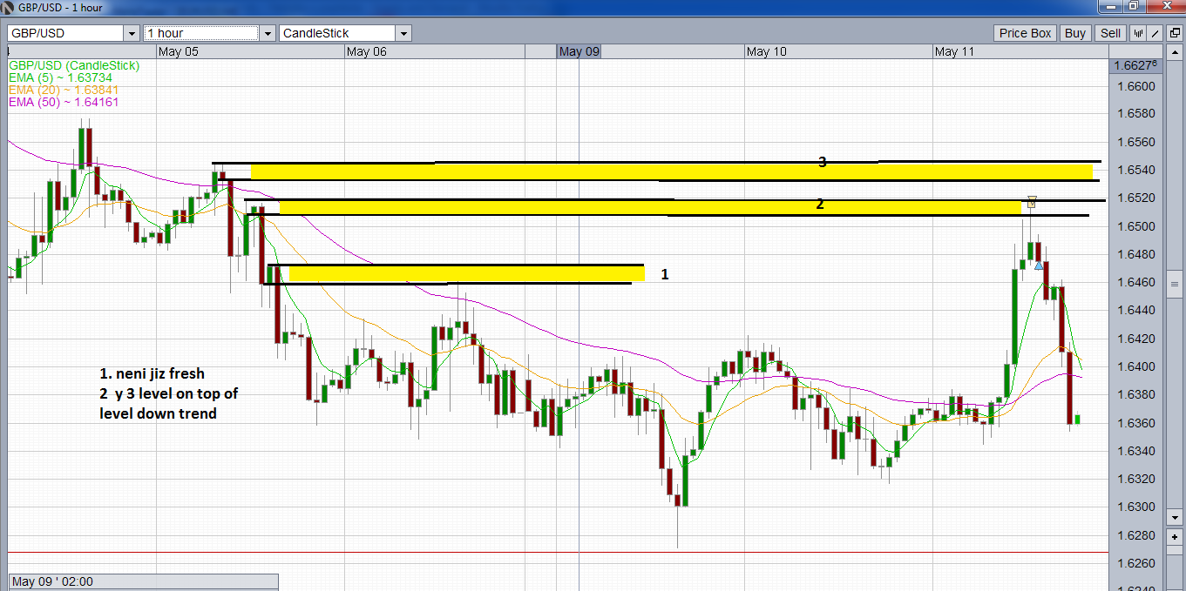
Task: Open the GBP/USD instrument dropdown arrow
Action: [132, 33]
